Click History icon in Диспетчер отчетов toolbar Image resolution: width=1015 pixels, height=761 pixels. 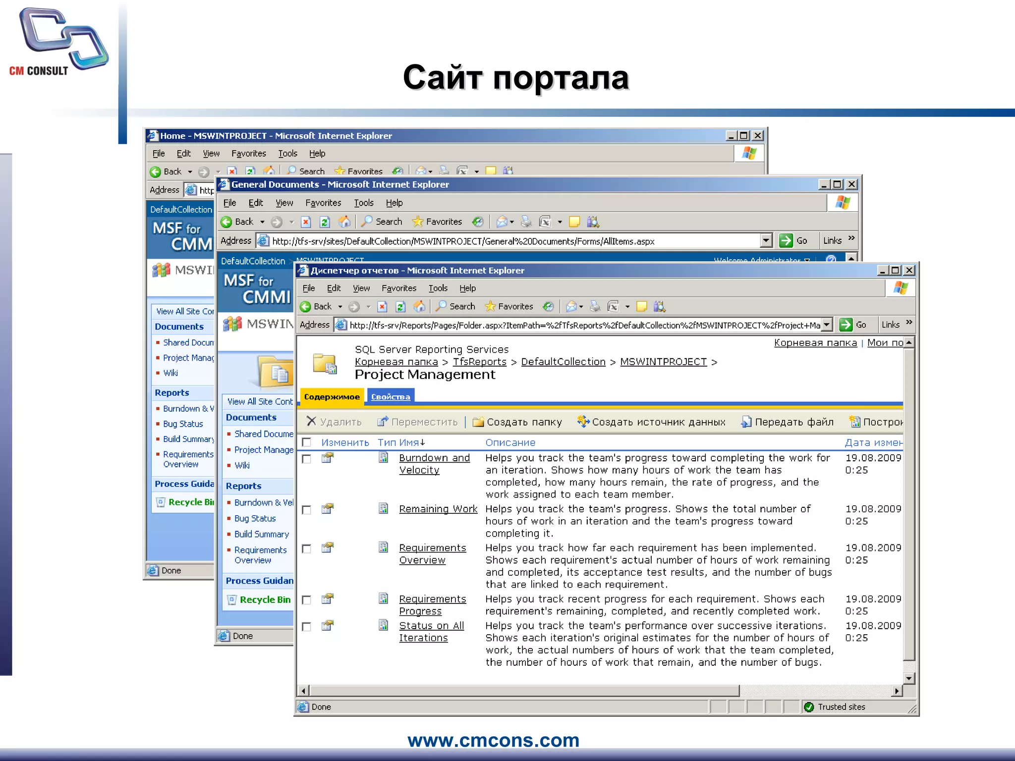tap(548, 307)
